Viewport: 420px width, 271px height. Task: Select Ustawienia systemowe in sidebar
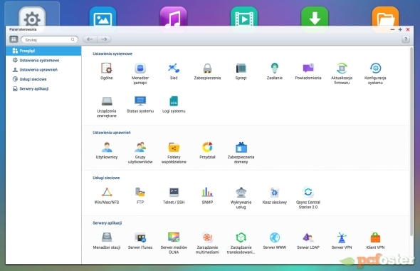coord(43,61)
